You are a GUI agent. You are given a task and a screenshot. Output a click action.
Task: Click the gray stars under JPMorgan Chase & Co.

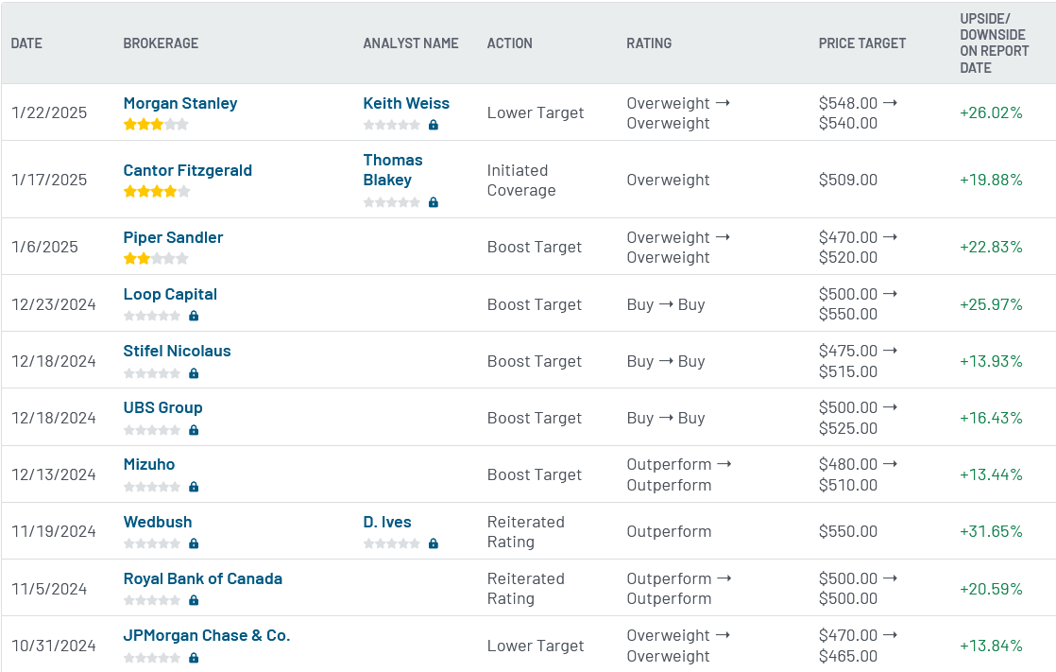tap(152, 658)
